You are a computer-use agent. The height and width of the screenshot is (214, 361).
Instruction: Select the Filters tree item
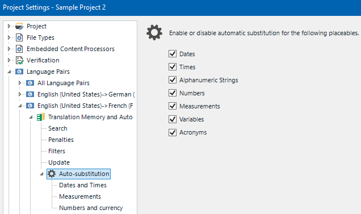(x=57, y=151)
